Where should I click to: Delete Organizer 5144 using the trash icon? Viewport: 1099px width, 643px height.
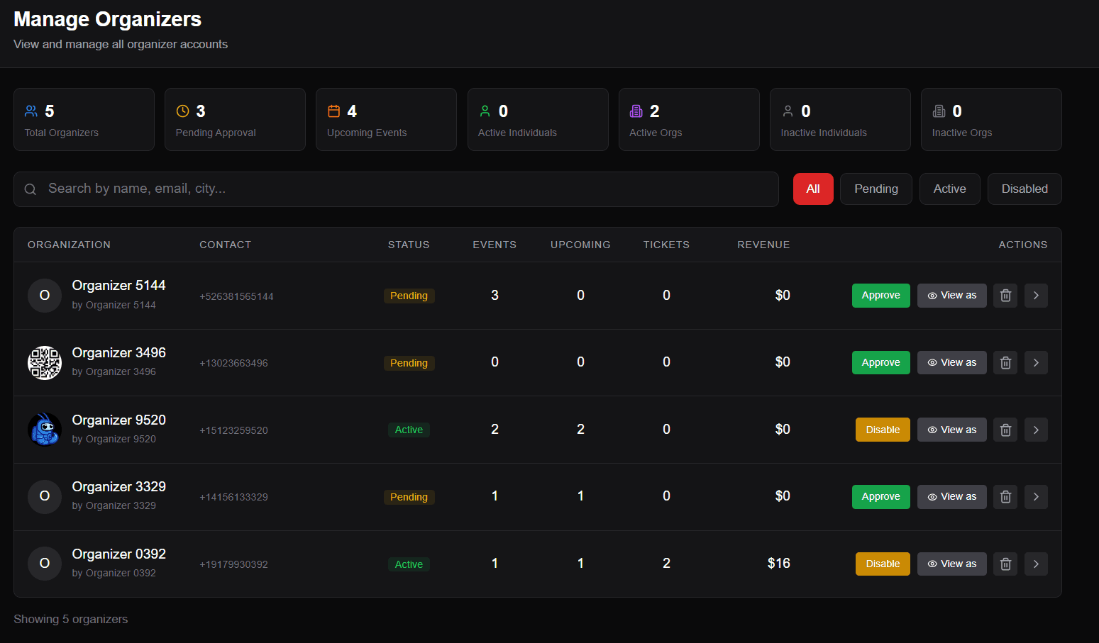(x=1005, y=295)
